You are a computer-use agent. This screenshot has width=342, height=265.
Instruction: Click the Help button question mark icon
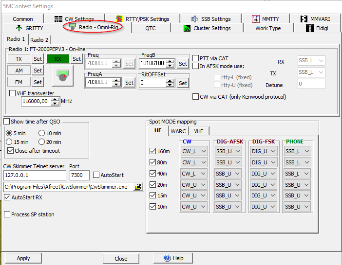[167, 258]
